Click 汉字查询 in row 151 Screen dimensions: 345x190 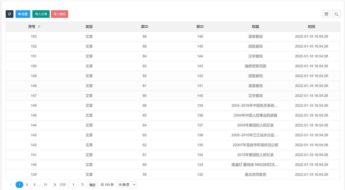click(256, 56)
